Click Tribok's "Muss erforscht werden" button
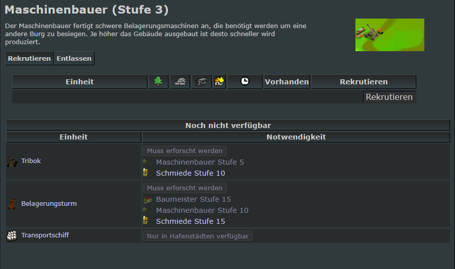This screenshot has width=455, height=269. [x=185, y=151]
